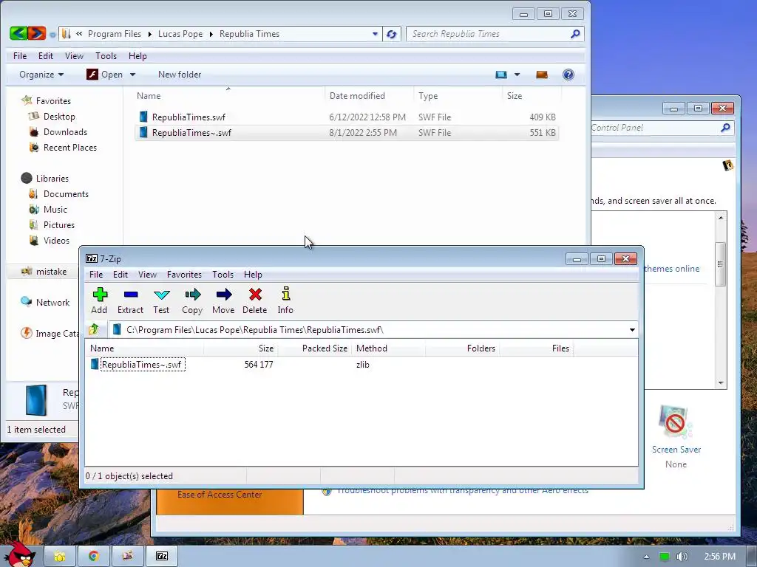This screenshot has height=567, width=757.
Task: Refresh the Republia Times folder view
Action: click(x=392, y=34)
